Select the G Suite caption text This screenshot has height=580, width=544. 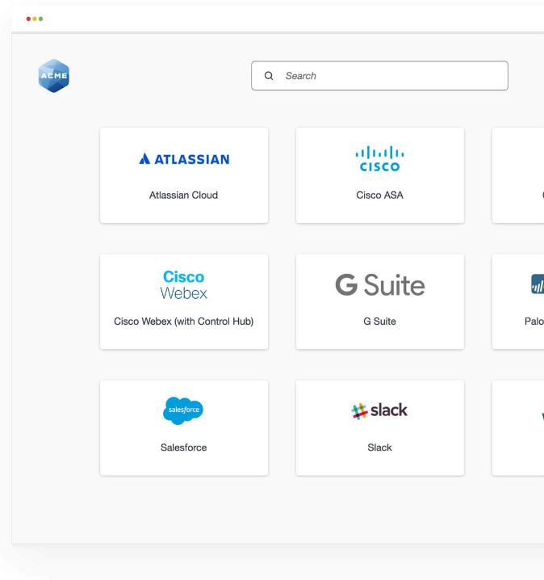tap(379, 321)
